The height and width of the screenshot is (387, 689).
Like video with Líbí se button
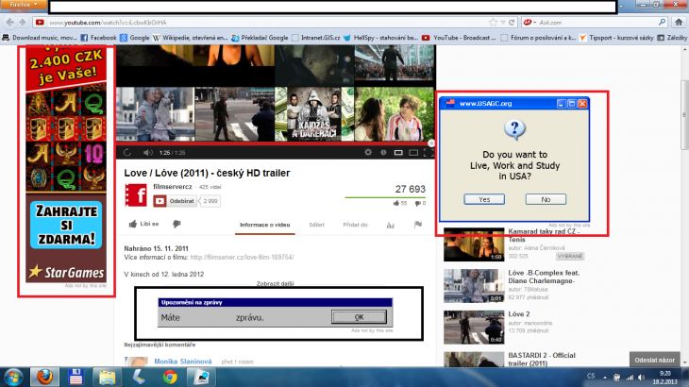point(143,224)
